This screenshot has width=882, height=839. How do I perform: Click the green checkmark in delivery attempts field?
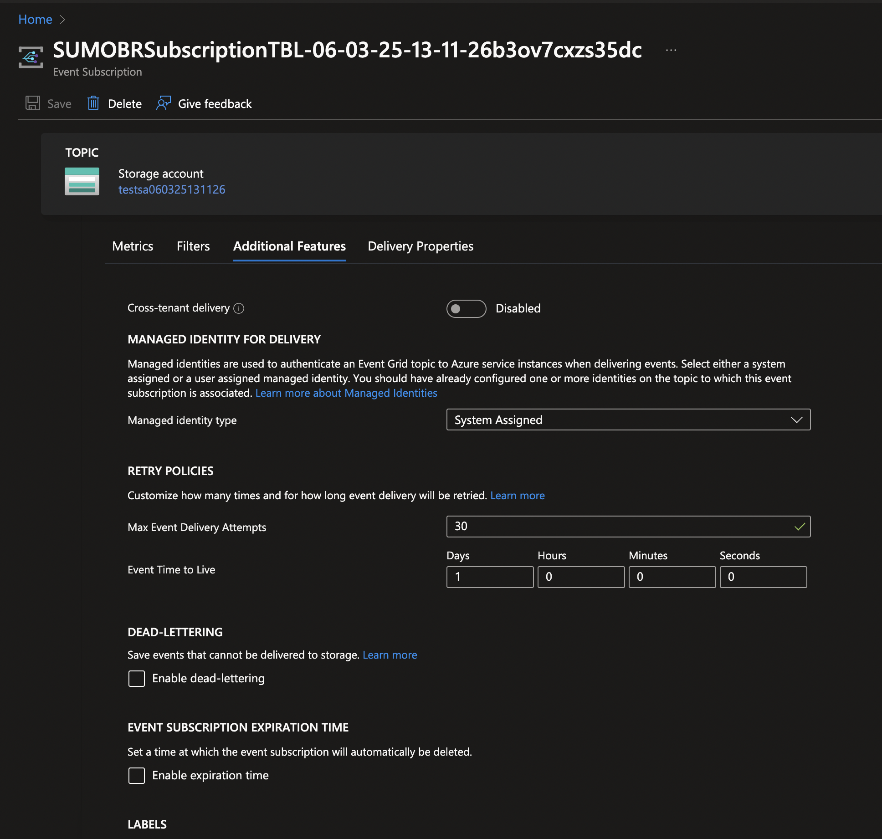click(800, 527)
